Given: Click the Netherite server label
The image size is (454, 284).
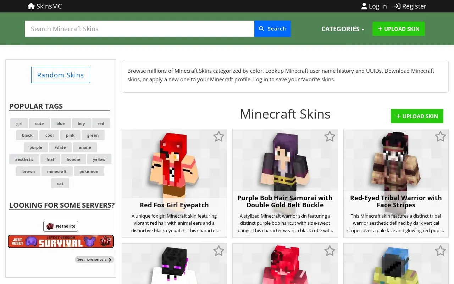Looking at the screenshot, I should pyautogui.click(x=61, y=226).
